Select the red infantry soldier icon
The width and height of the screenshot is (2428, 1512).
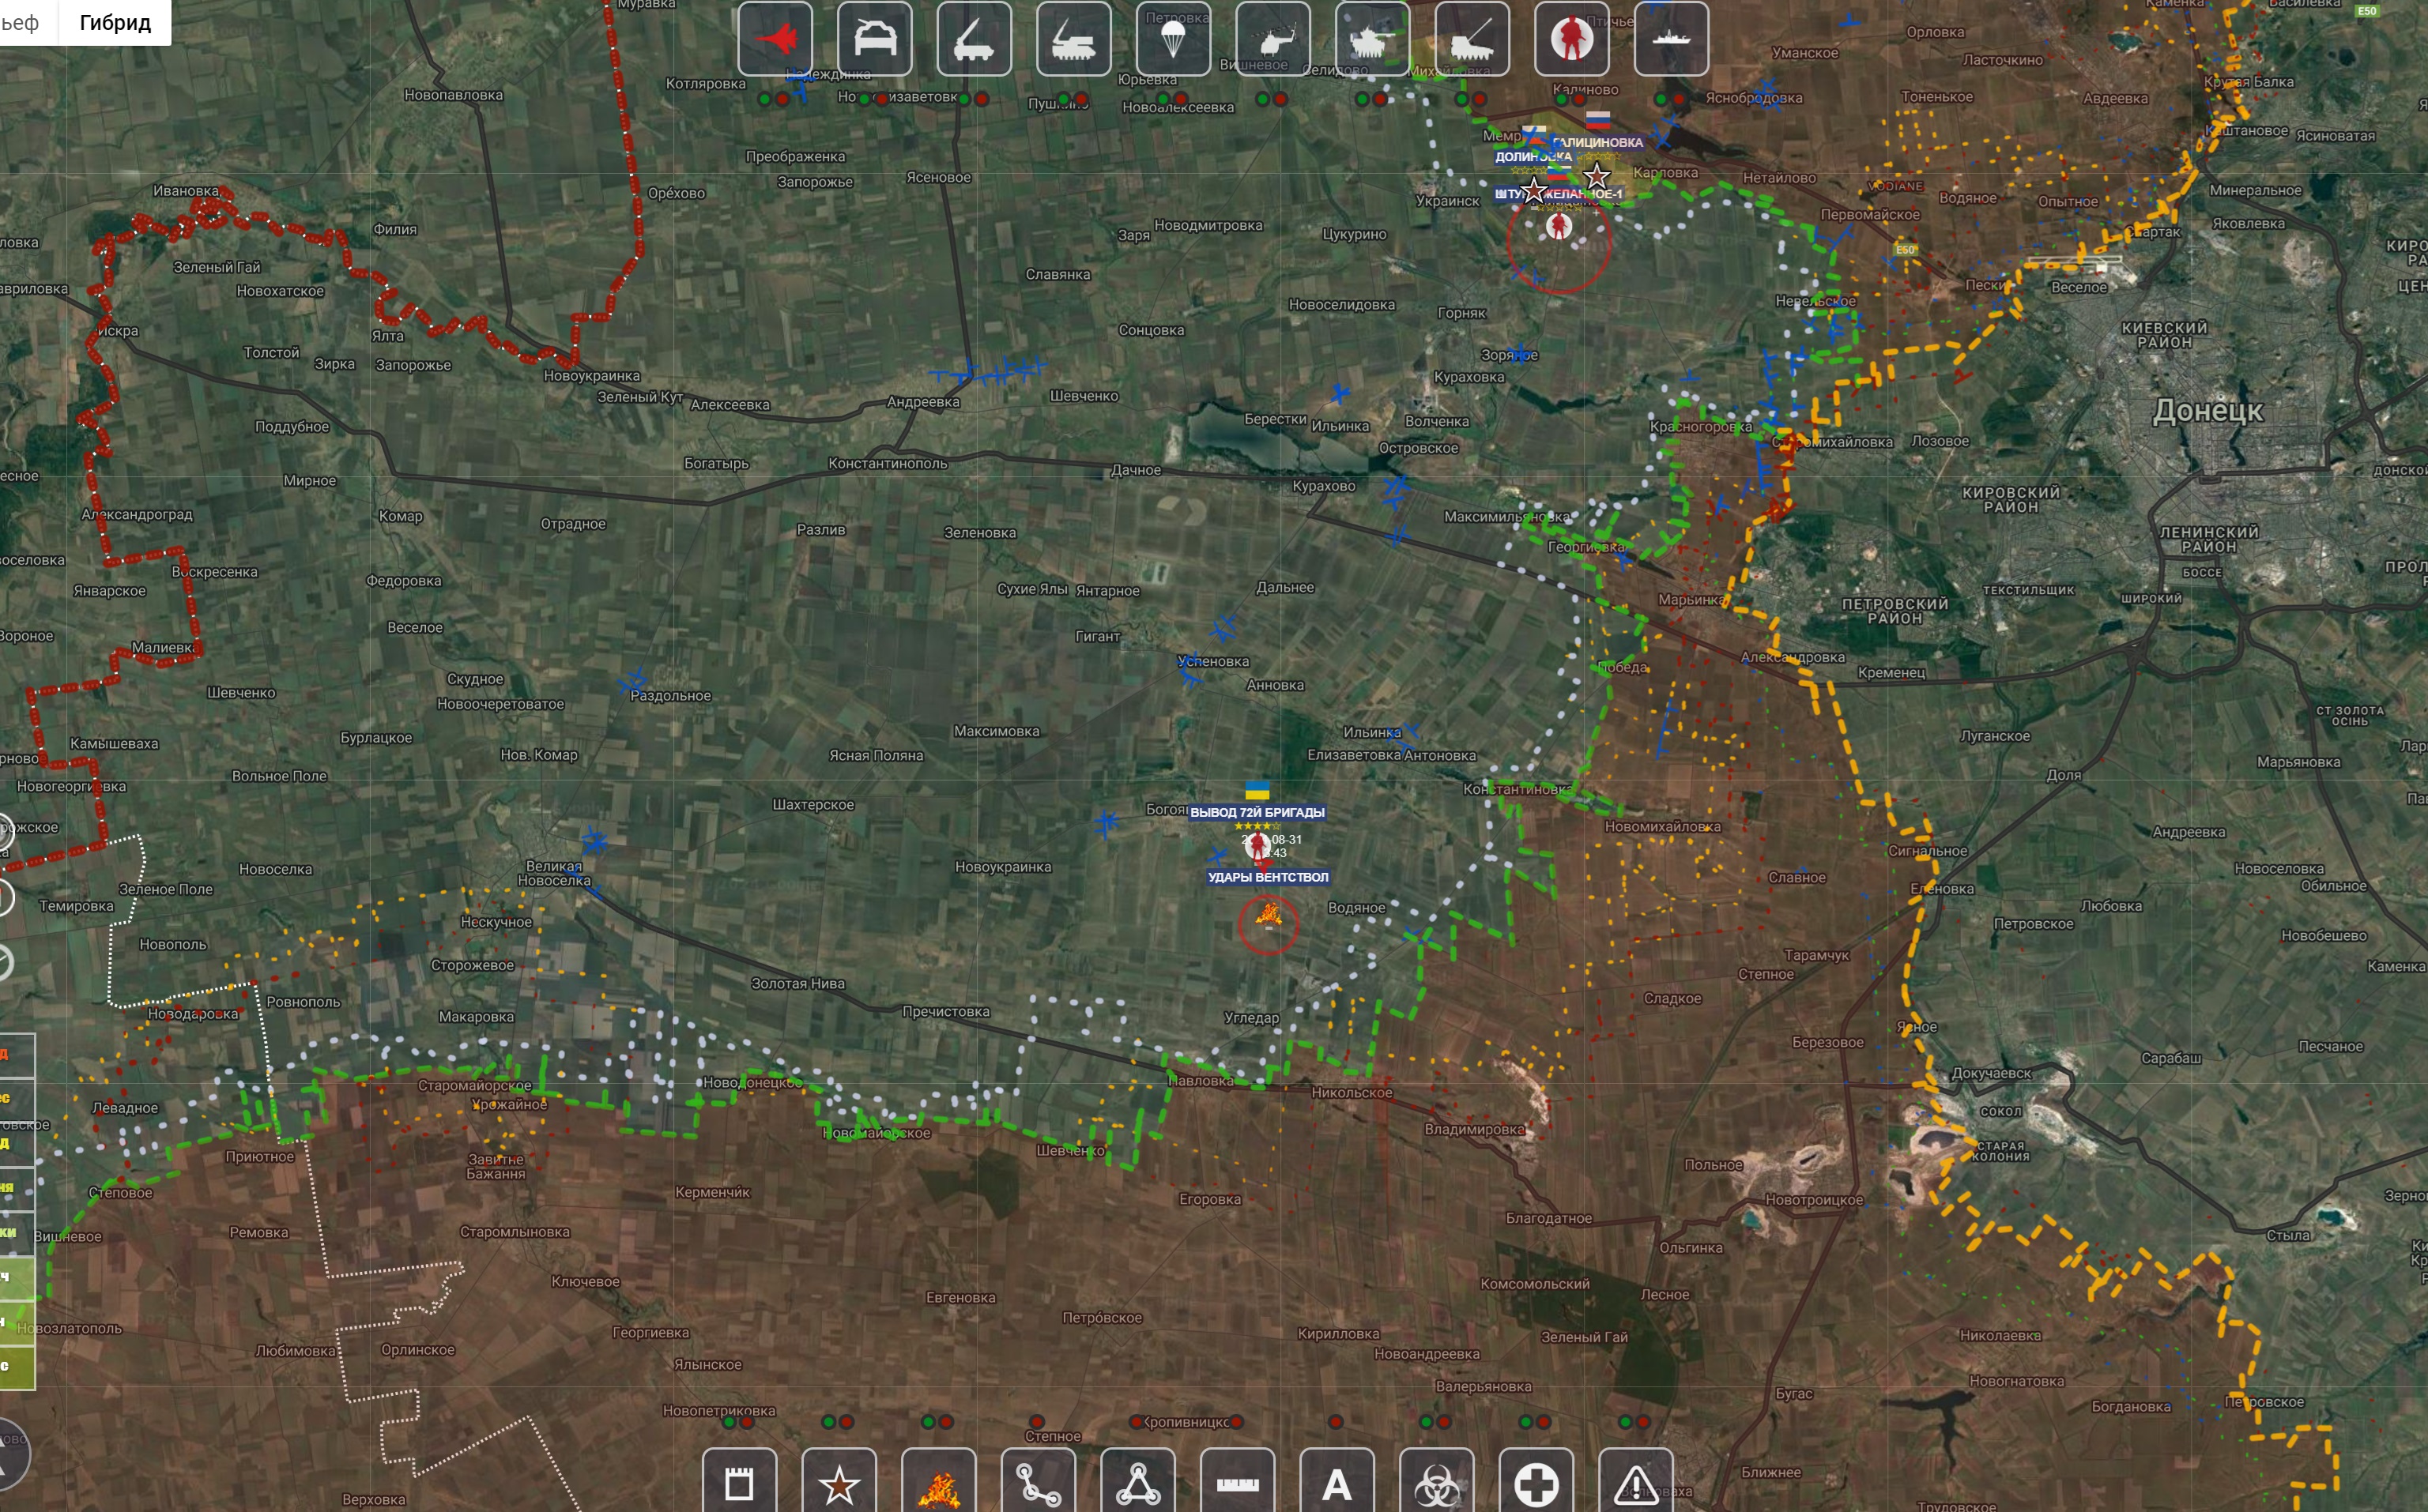click(x=1572, y=39)
